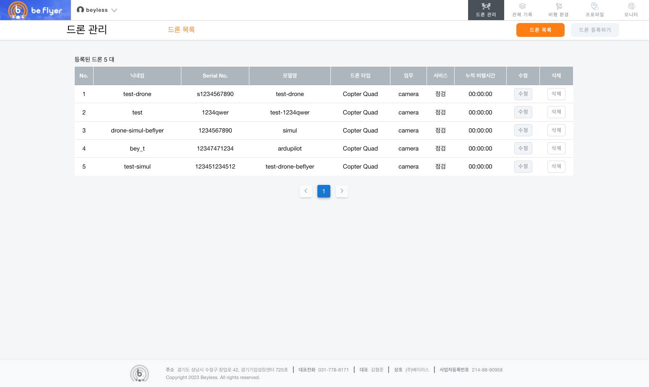This screenshot has height=387, width=649.
Task: Click the footer Beyless logo
Action: (x=139, y=373)
